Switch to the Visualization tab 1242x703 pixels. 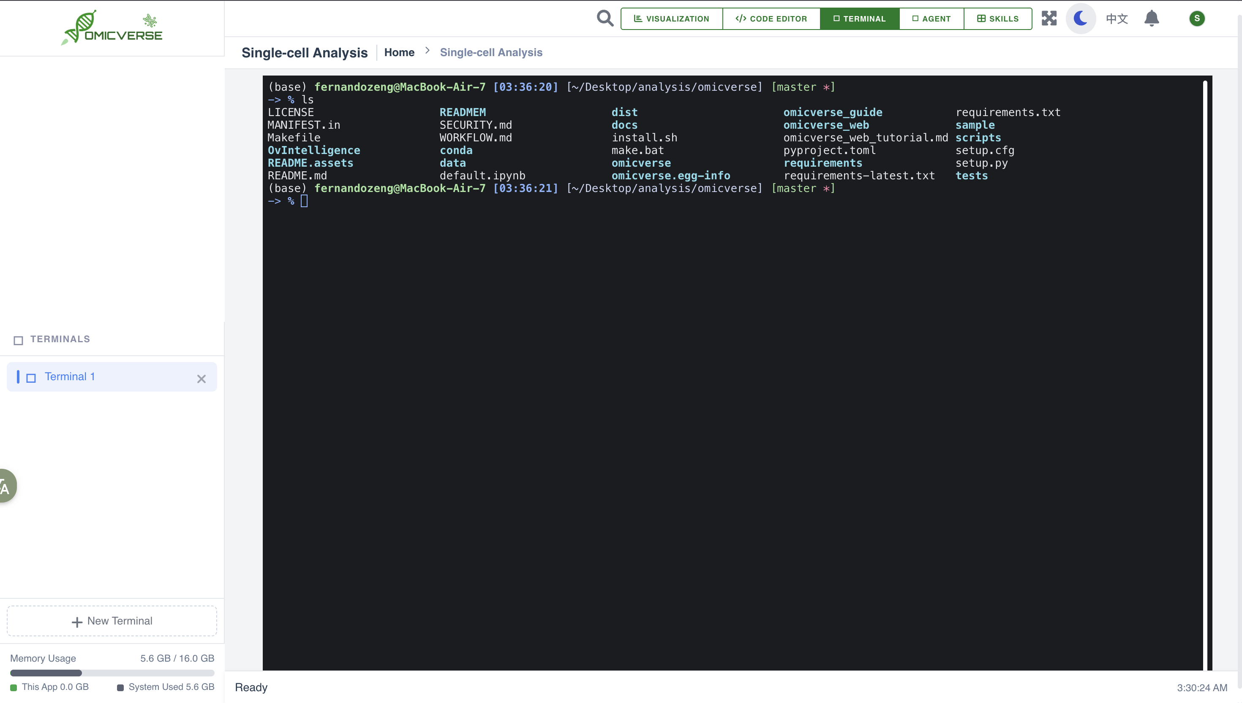[x=671, y=19]
